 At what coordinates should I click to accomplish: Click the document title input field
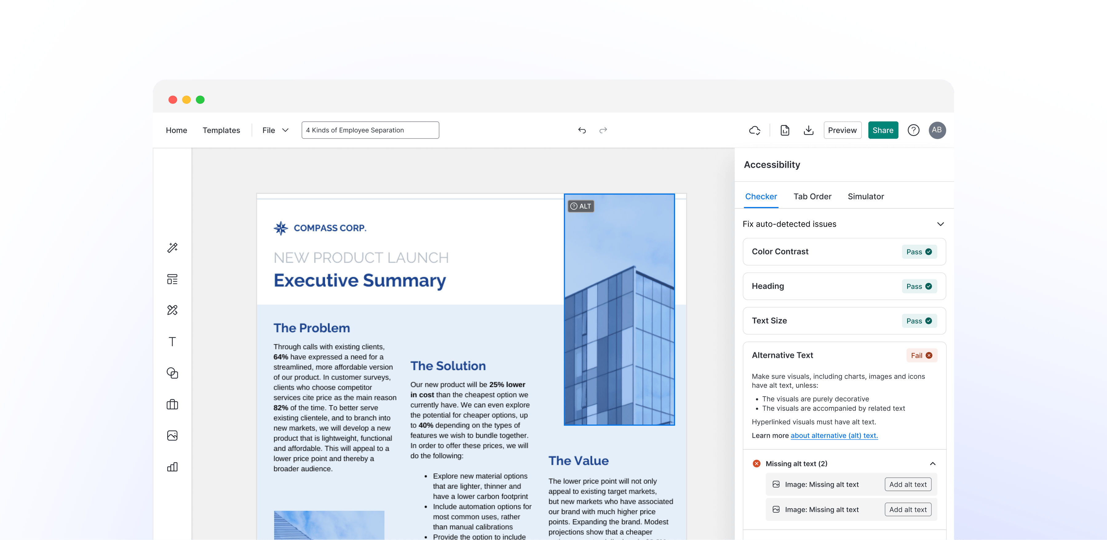point(370,130)
